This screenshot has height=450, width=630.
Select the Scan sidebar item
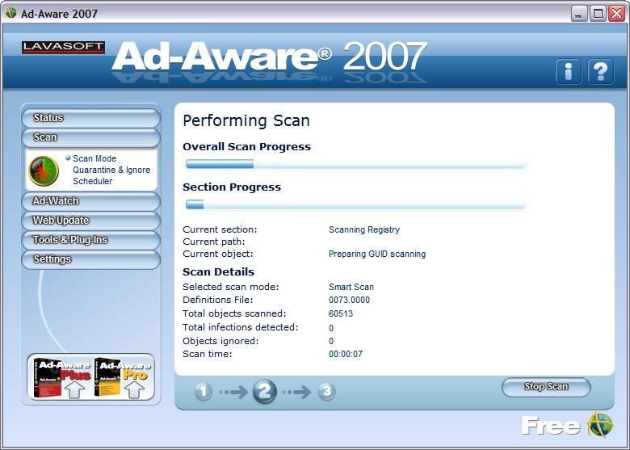(x=90, y=137)
